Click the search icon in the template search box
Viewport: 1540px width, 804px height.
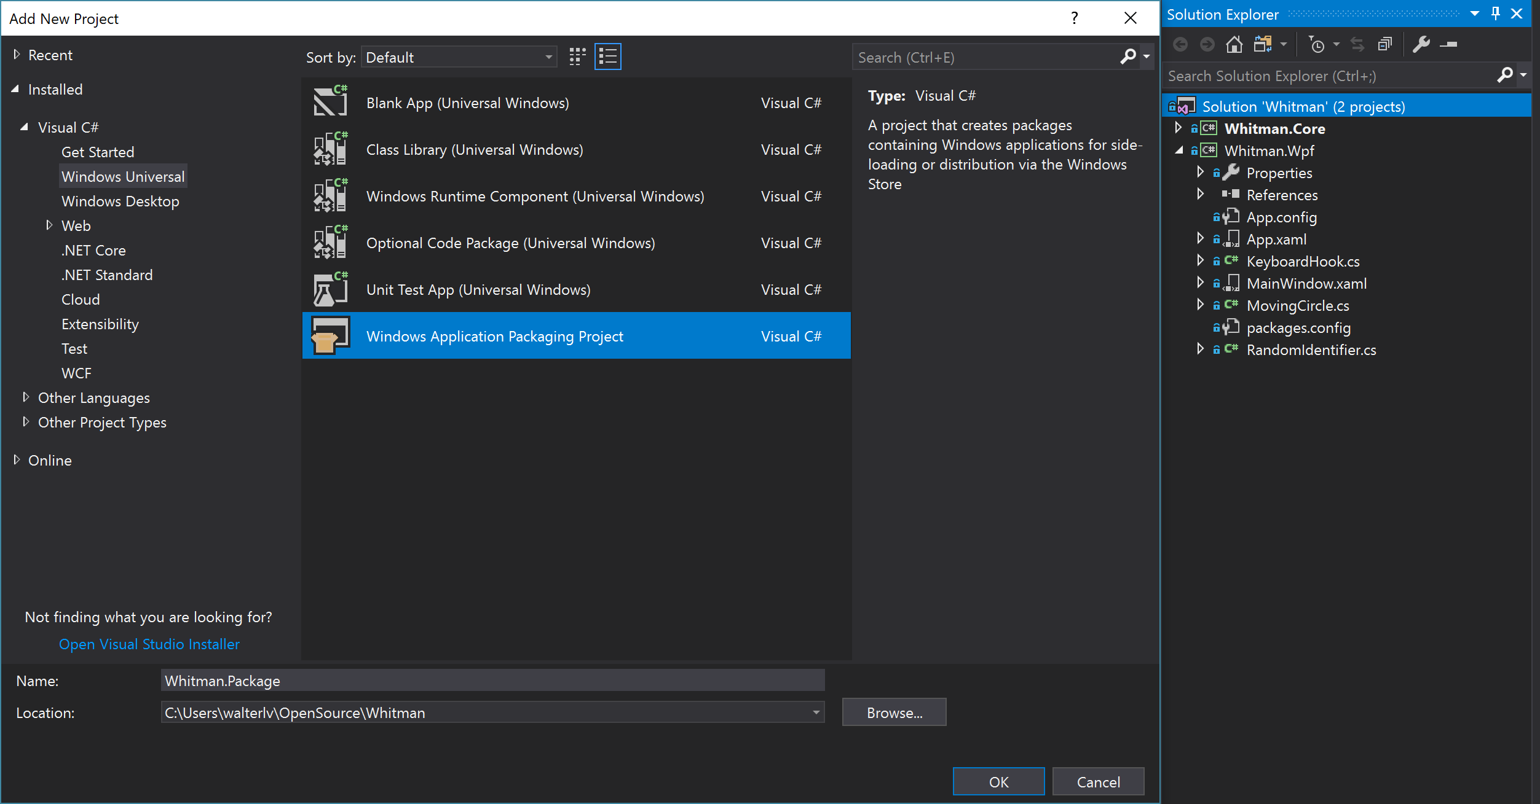[1129, 57]
